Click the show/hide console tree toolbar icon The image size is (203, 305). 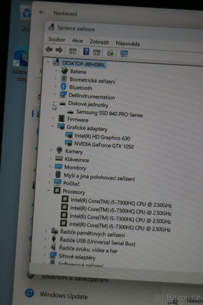pyautogui.click(x=73, y=51)
